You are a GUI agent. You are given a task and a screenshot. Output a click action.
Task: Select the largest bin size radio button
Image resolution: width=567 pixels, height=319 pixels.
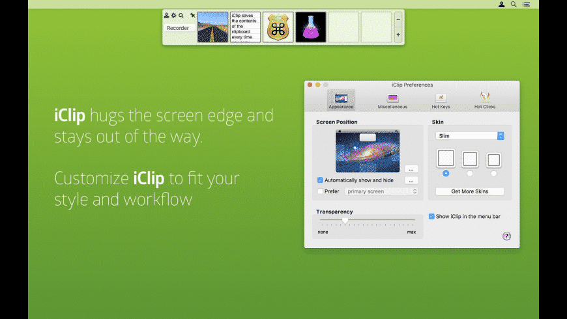point(446,173)
